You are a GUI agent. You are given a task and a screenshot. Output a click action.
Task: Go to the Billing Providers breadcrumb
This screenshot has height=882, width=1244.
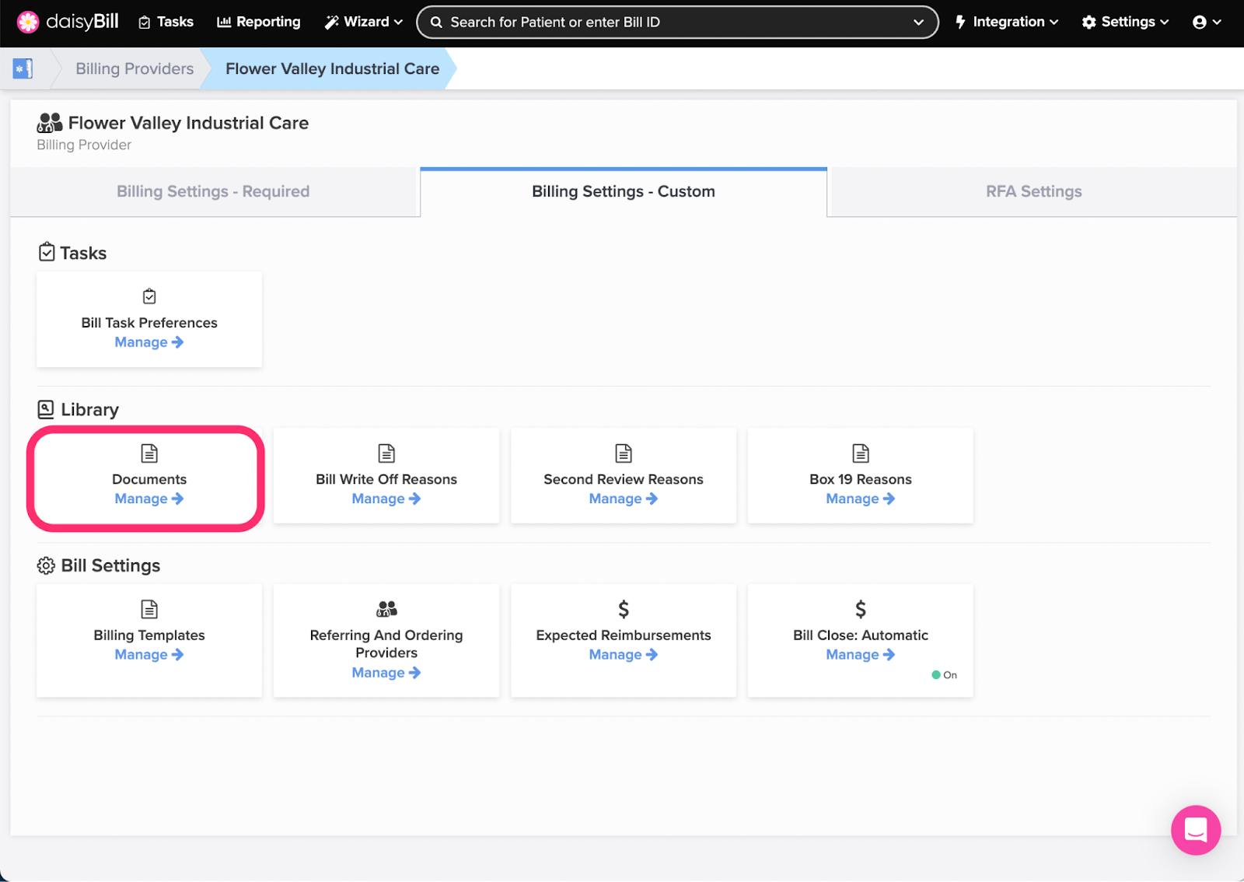click(135, 68)
